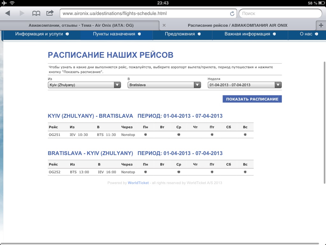Screen dimensions: 326x245
Task: Tap the Safari back arrow
Action: [x=8, y=13]
